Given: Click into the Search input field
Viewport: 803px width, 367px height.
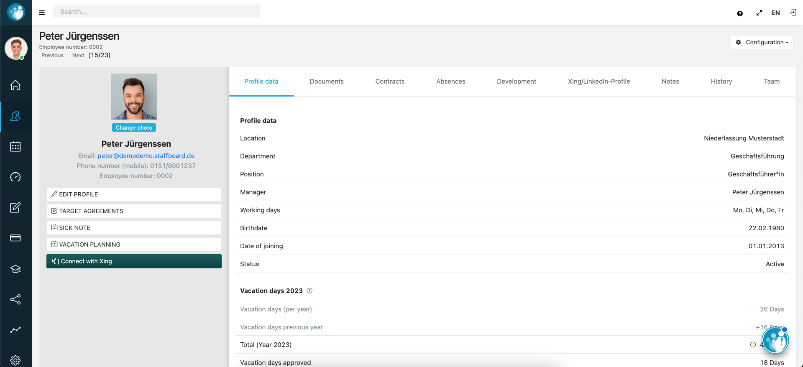Looking at the screenshot, I should 156,12.
